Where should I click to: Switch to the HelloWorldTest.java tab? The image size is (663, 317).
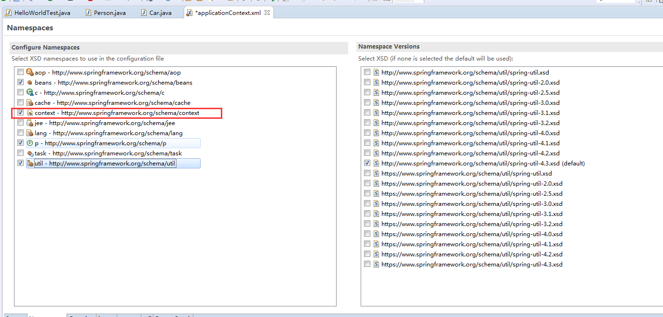[x=38, y=13]
